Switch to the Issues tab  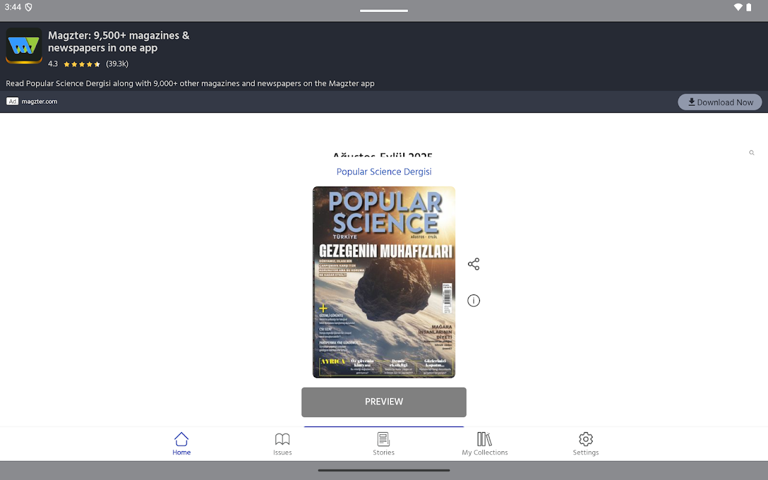[283, 444]
